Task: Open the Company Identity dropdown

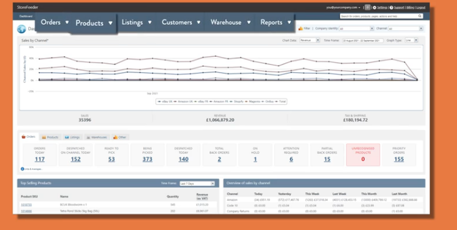Action: (356, 29)
